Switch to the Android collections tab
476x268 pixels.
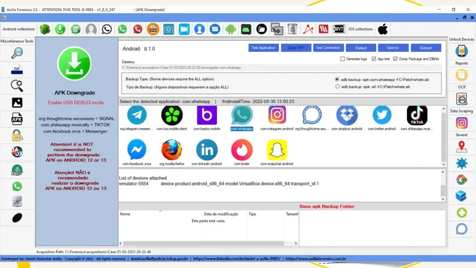(19, 28)
